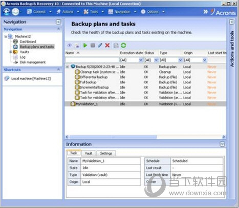Select the MyValidation_1 task icon
The image size is (239, 208).
point(73,104)
